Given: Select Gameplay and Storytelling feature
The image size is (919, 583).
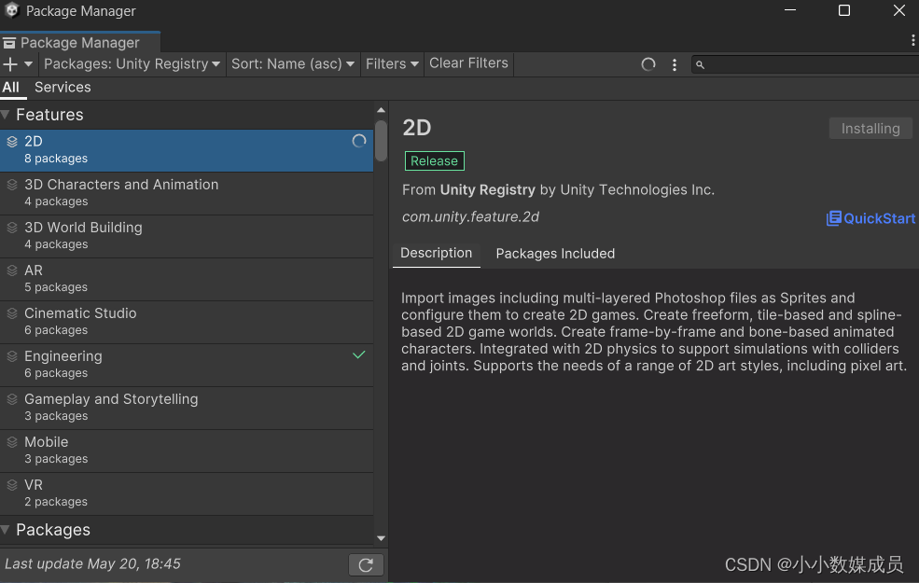Looking at the screenshot, I should (x=187, y=408).
